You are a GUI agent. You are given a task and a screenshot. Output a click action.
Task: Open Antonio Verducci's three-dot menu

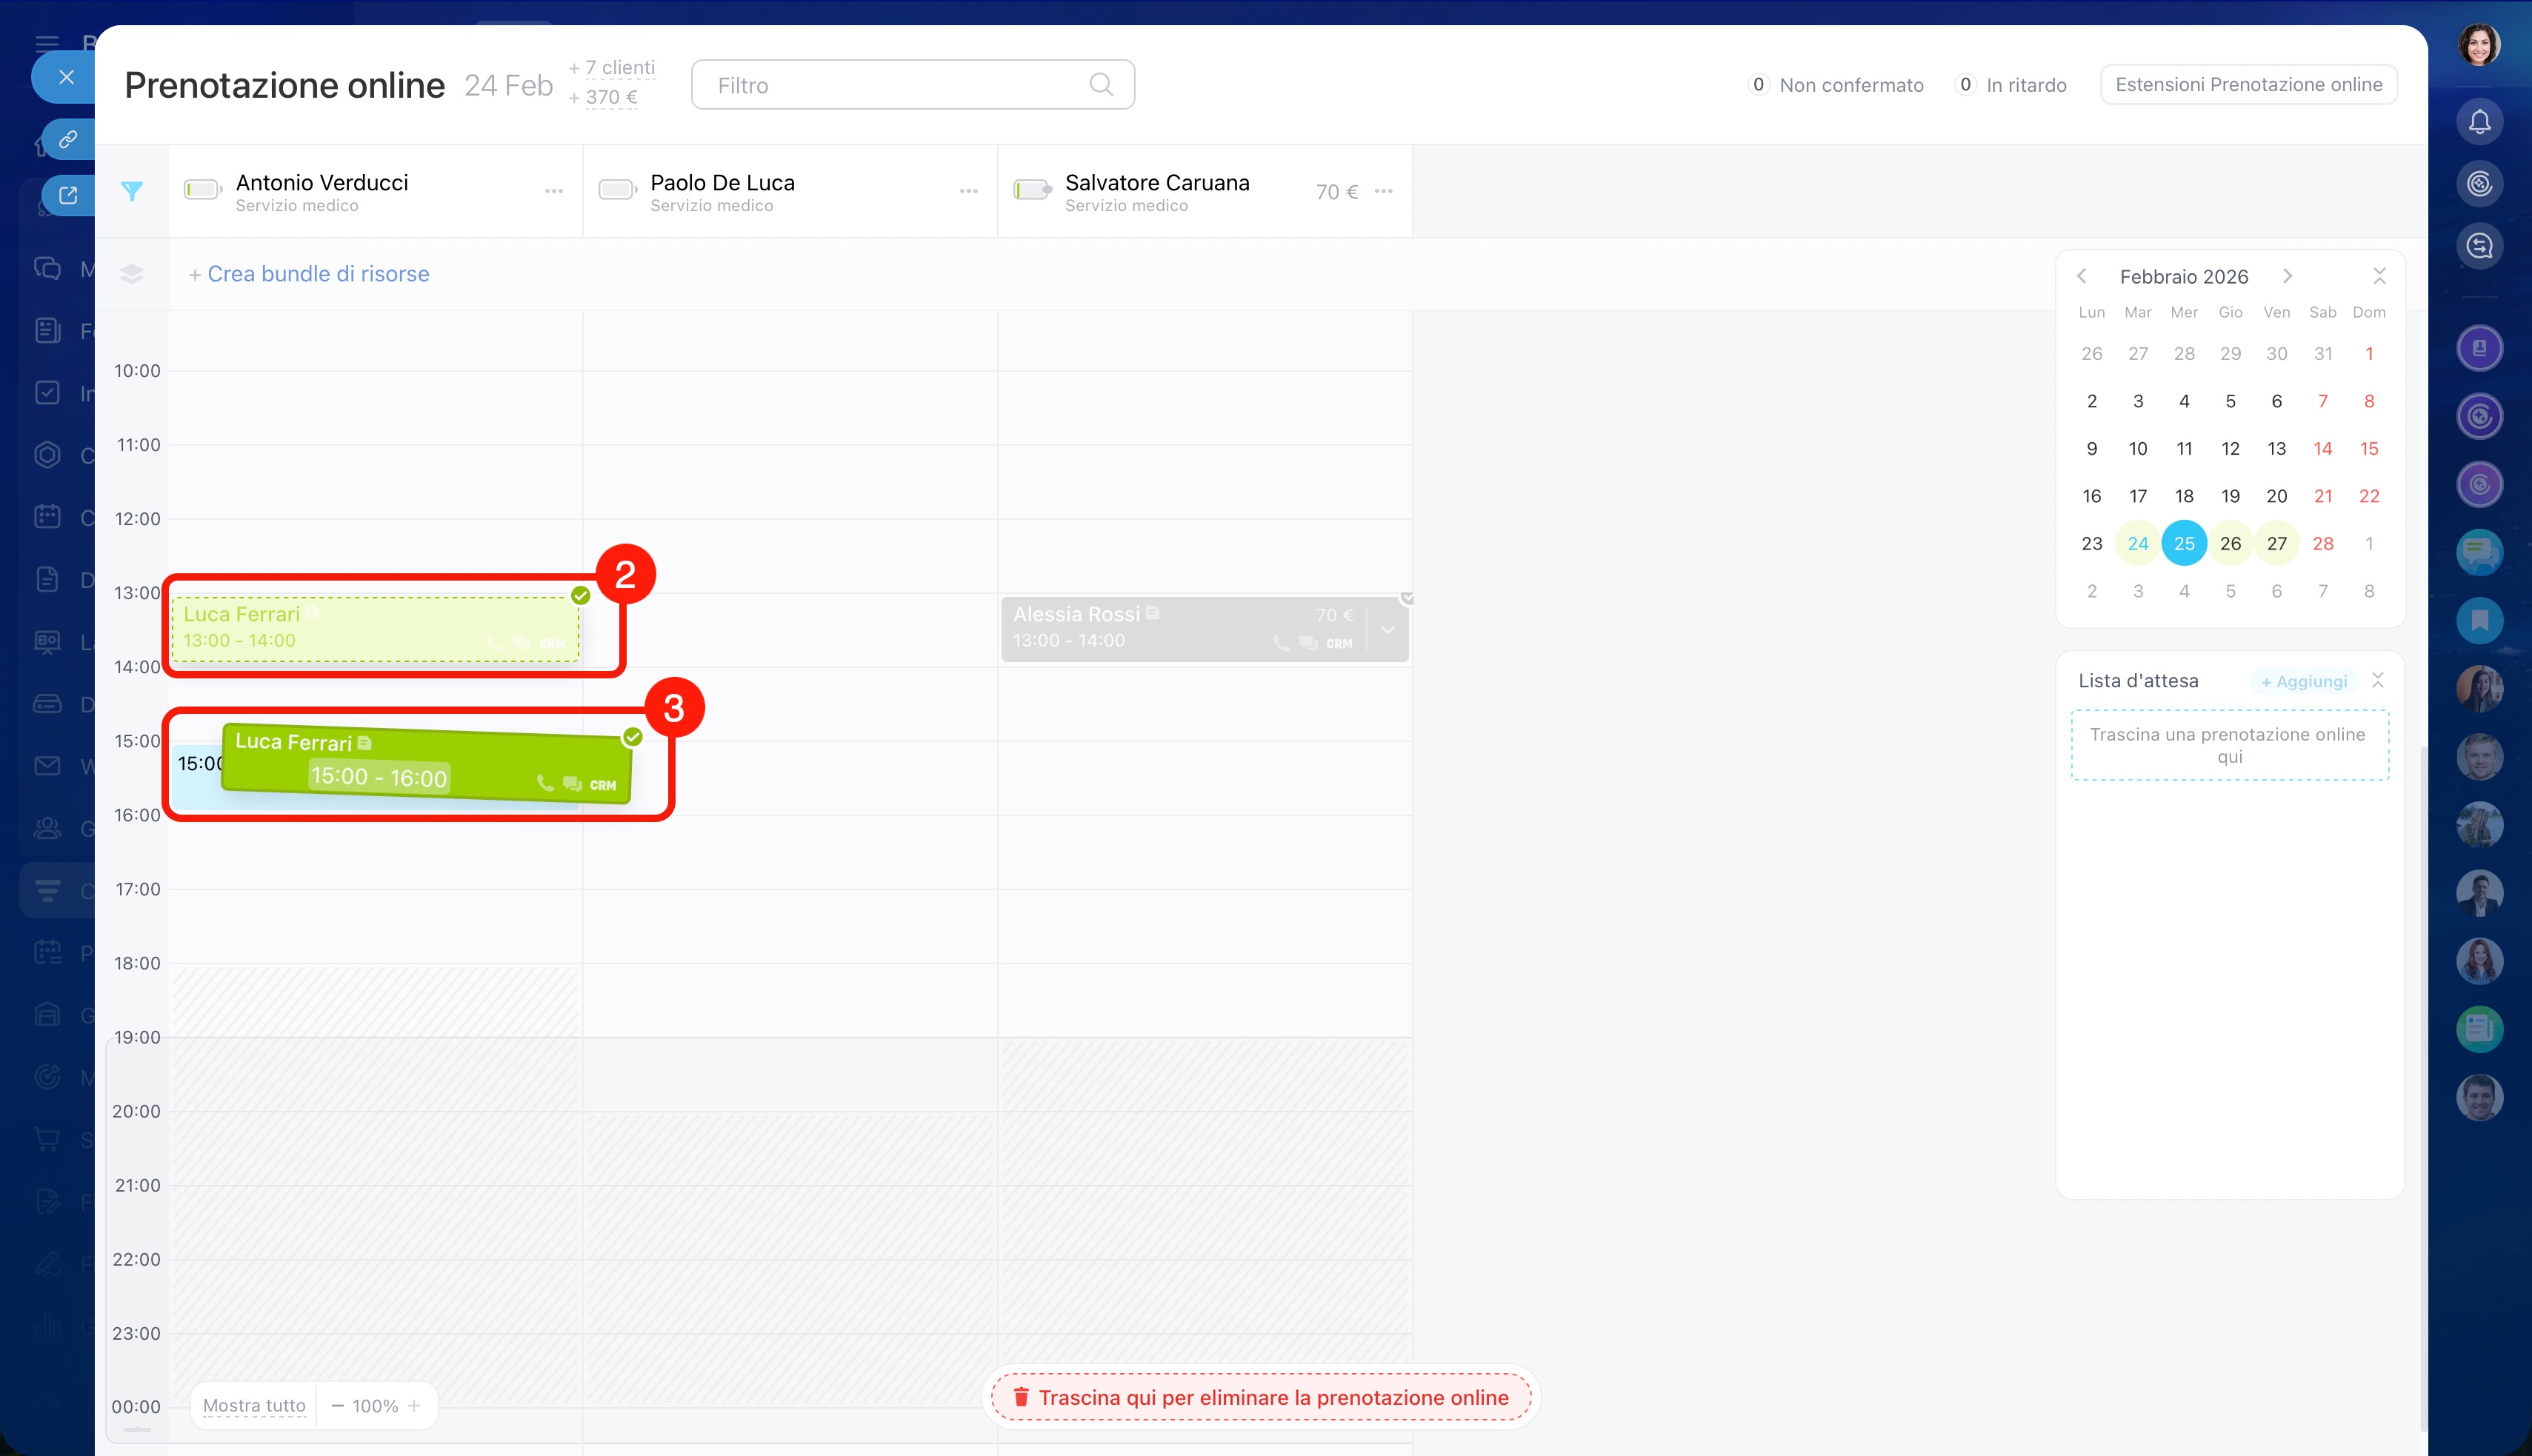tap(553, 191)
